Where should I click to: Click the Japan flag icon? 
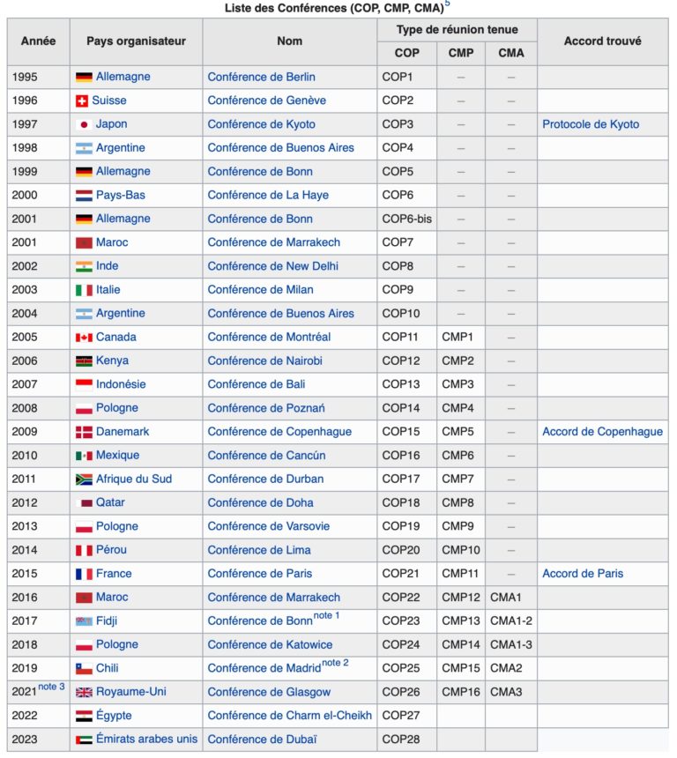click(84, 125)
